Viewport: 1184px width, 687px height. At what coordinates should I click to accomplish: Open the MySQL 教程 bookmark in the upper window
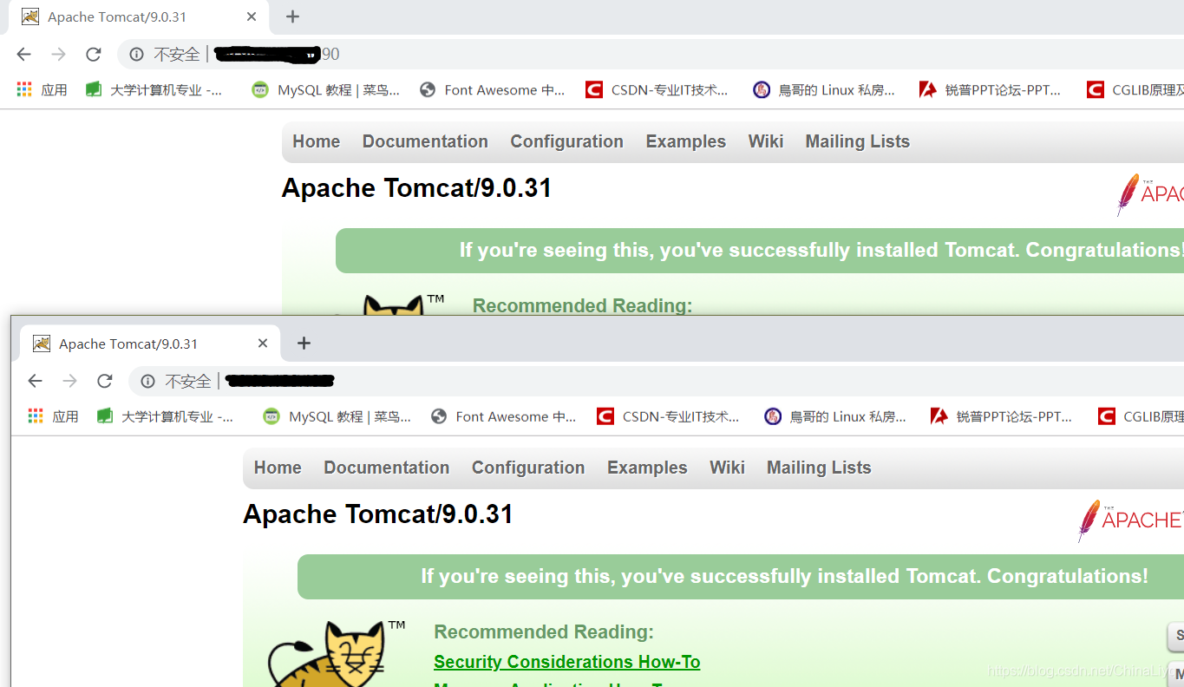pyautogui.click(x=326, y=89)
